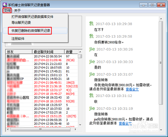The width and height of the screenshot is (168, 137).
Task: Select red row dated 2017-04-18 19:49:27
Action: coord(42,94)
